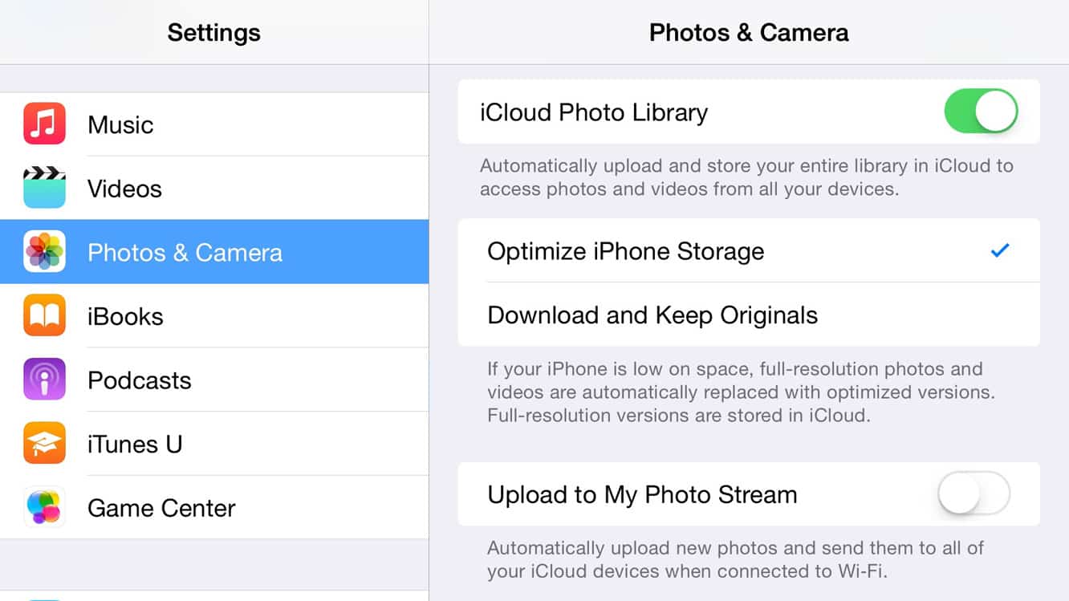This screenshot has height=601, width=1069.
Task: Tap the iTunes U graduation cap icon
Action: coord(45,444)
